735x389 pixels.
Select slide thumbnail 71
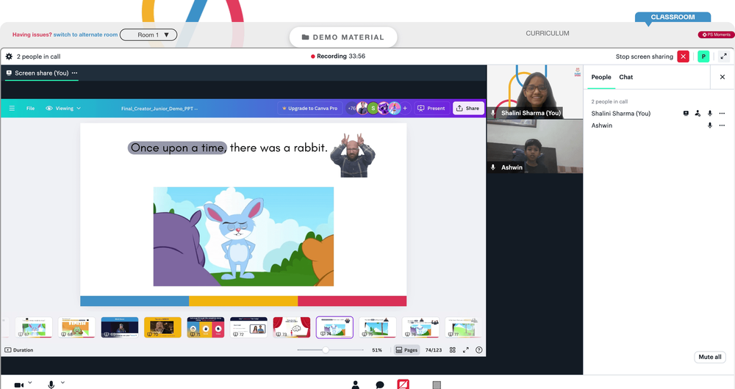point(205,327)
